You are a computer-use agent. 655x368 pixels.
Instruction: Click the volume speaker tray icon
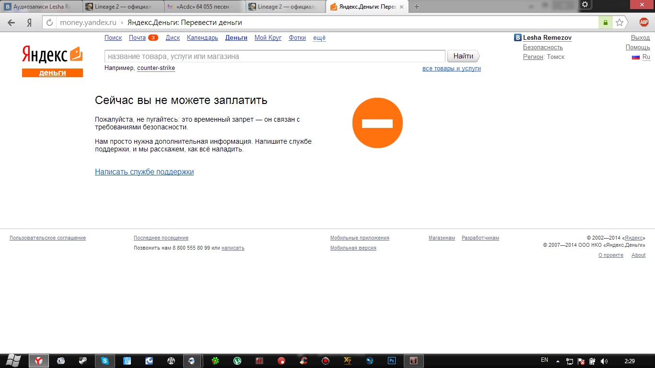pyautogui.click(x=604, y=361)
